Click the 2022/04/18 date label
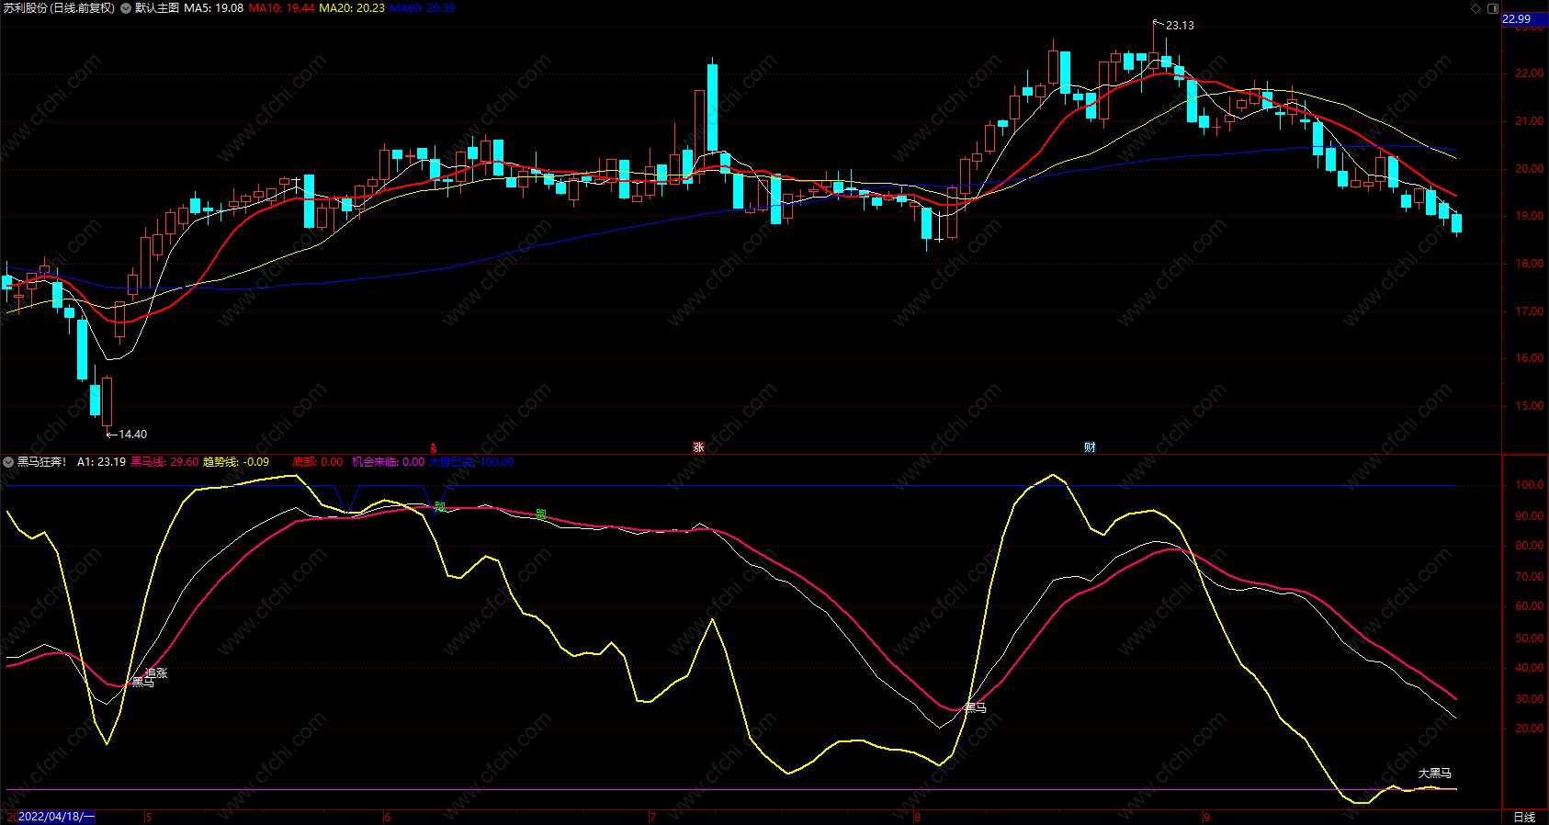This screenshot has width=1549, height=825. point(56,817)
